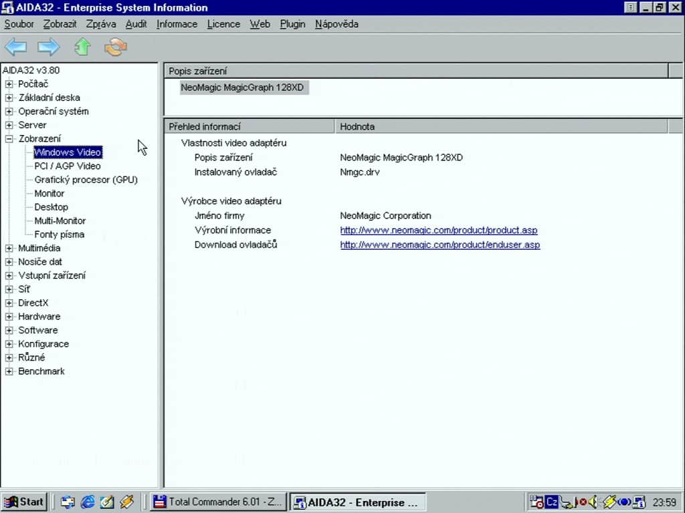This screenshot has width=685, height=513.
Task: Refresh the page with the orange arrows icon
Action: 116,47
